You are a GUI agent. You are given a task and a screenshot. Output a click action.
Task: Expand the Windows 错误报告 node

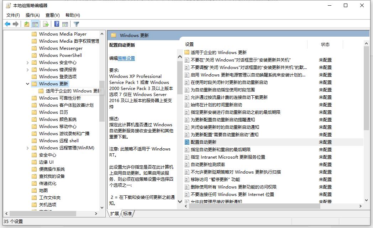pos(28,69)
